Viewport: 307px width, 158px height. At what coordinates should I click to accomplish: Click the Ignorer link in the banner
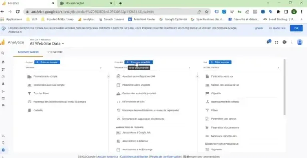(x=259, y=28)
